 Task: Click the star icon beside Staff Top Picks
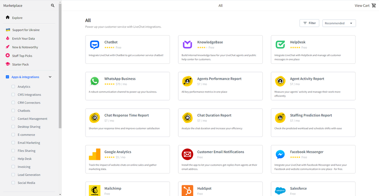point(8,55)
